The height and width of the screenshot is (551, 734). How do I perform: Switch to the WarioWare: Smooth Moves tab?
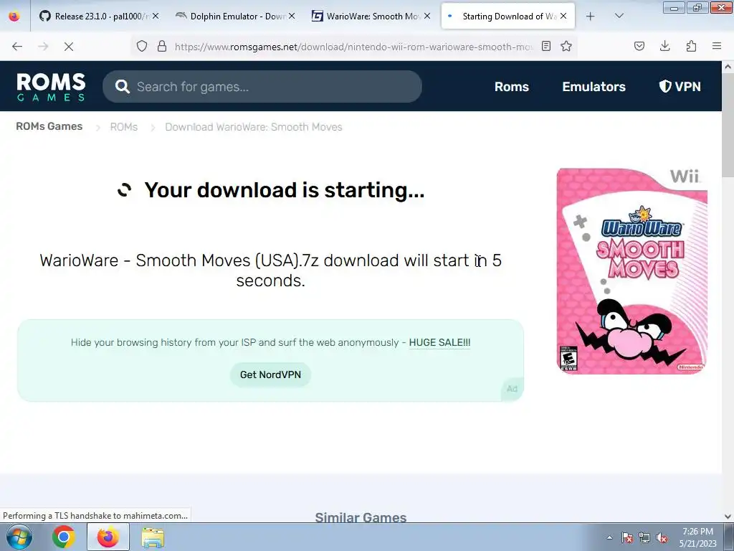pyautogui.click(x=370, y=17)
